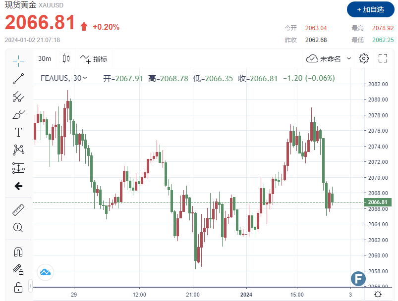Click the 加自选 watchlist button
The height and width of the screenshot is (301, 398).
369,10
